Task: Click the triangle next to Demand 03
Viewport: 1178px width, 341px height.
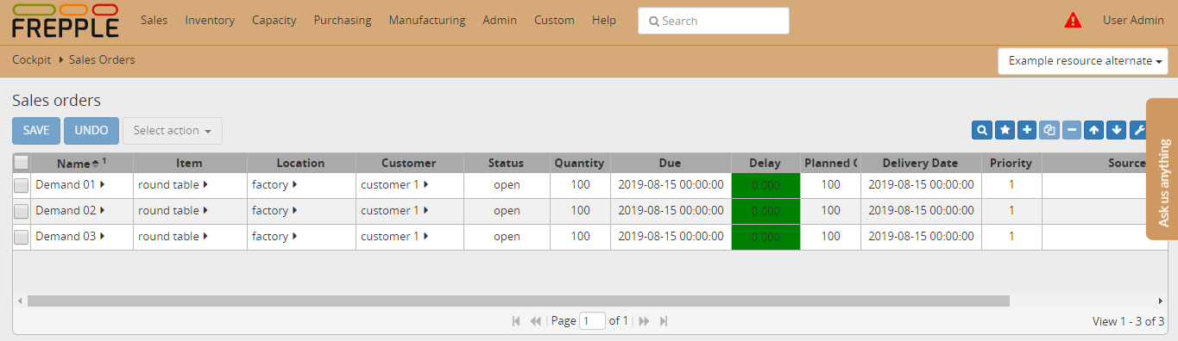Action: coord(103,236)
